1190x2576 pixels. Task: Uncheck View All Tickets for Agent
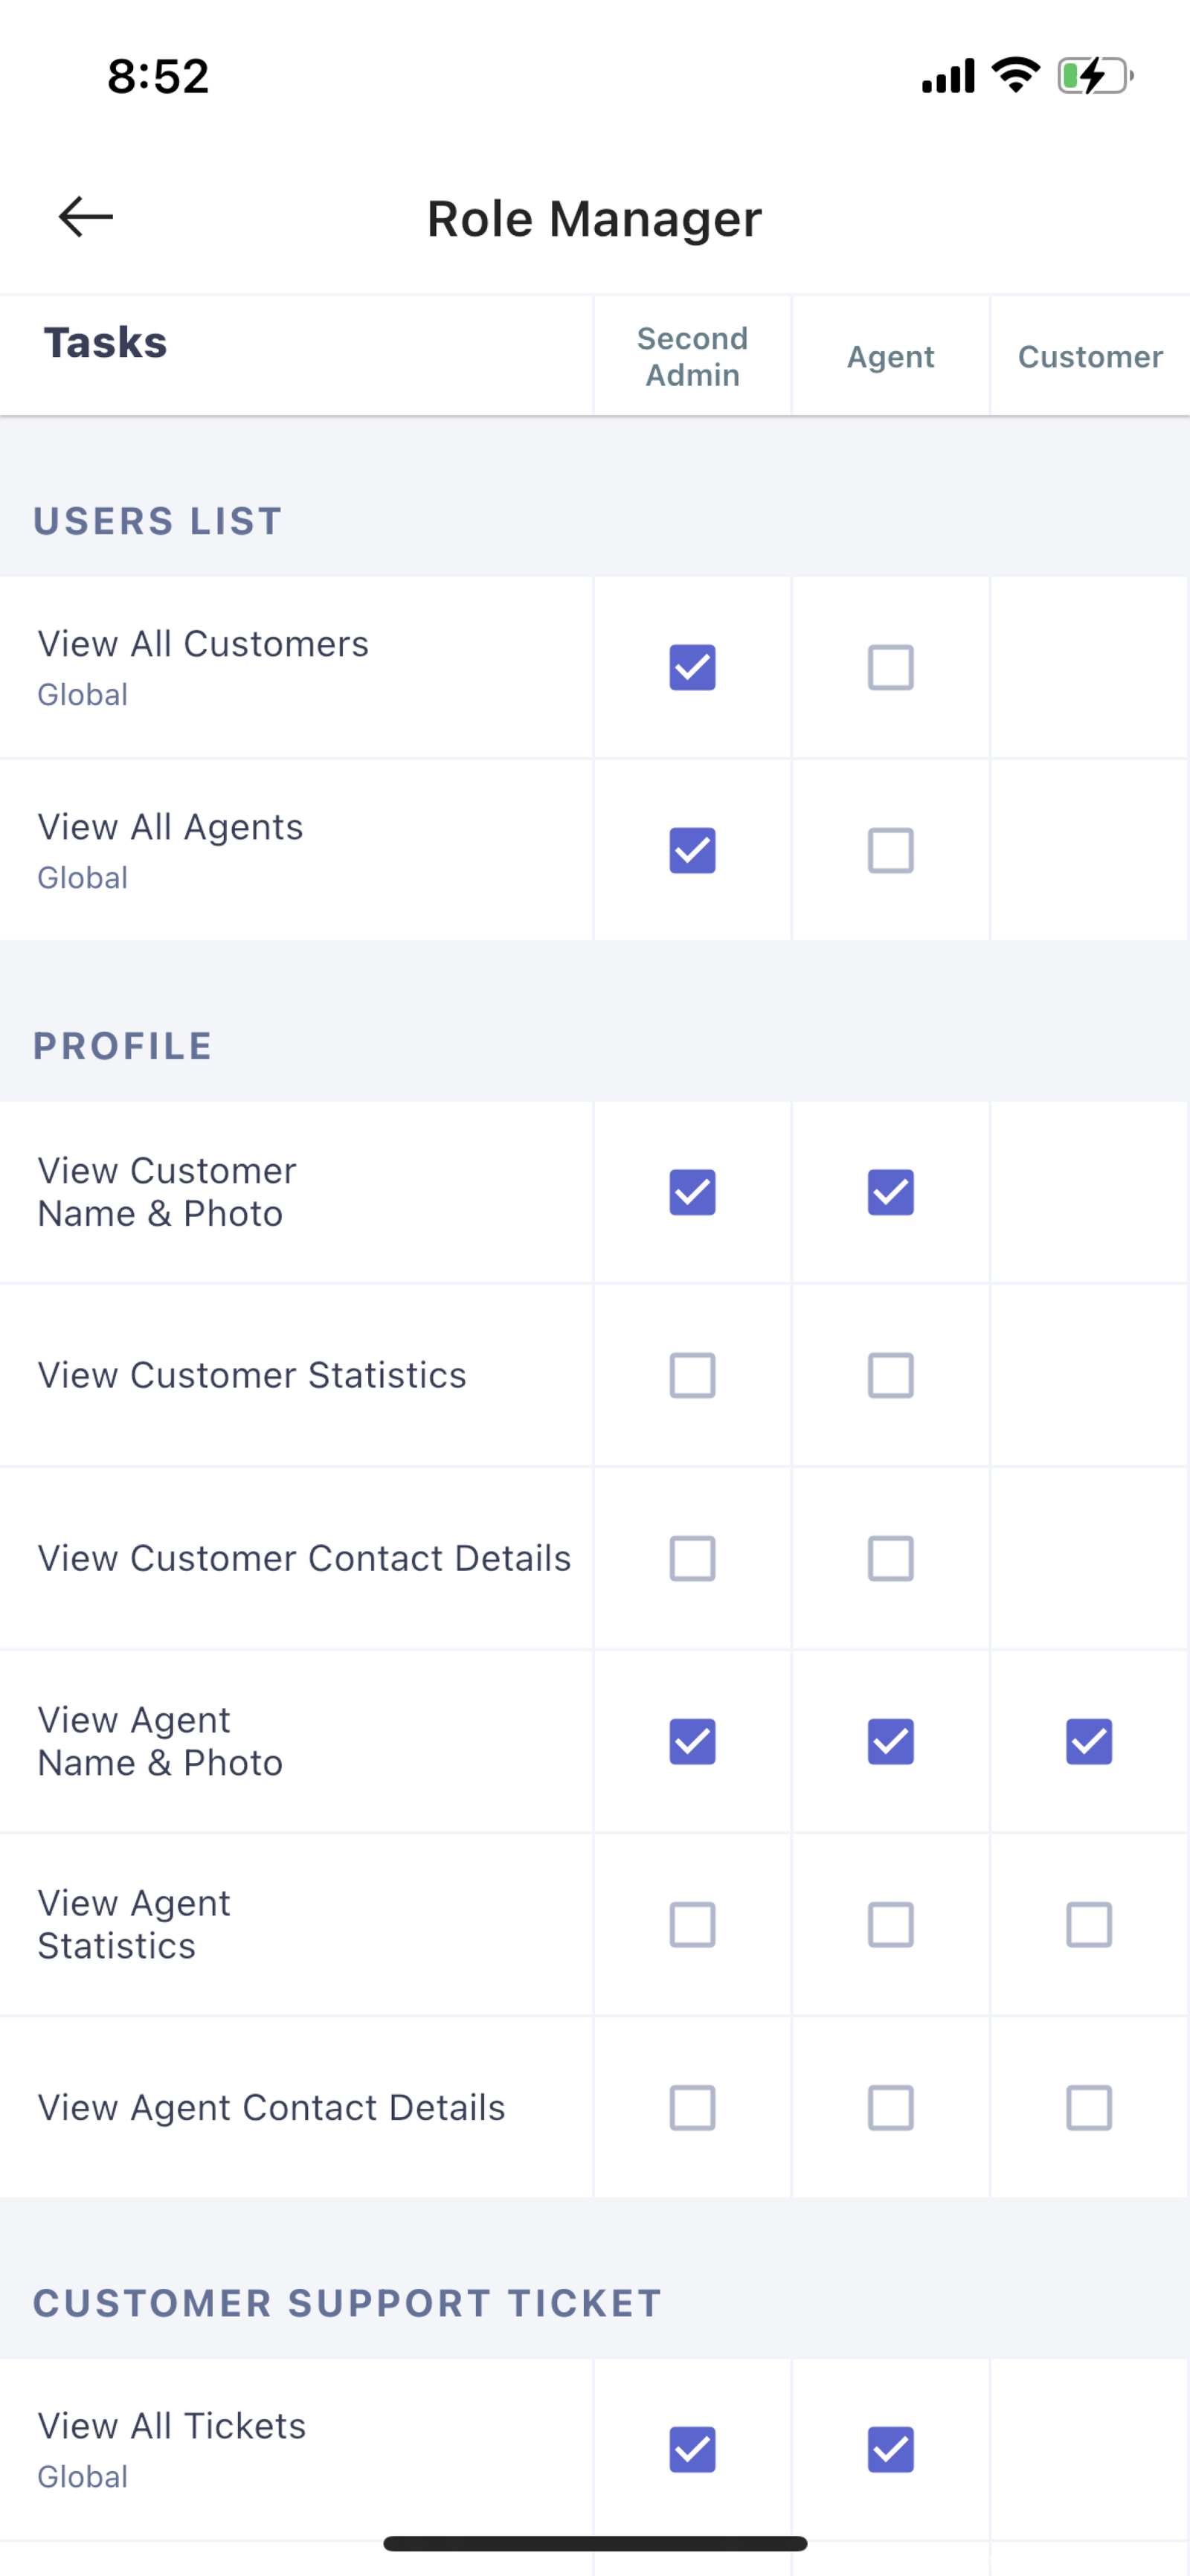(x=890, y=2449)
